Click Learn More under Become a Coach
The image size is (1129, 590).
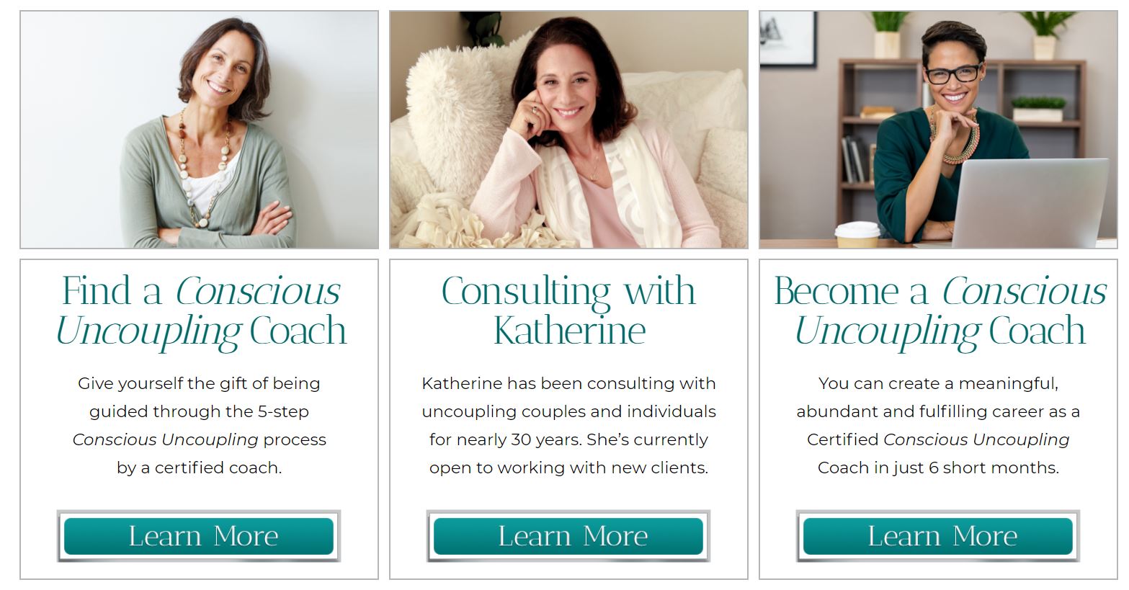[x=938, y=536]
